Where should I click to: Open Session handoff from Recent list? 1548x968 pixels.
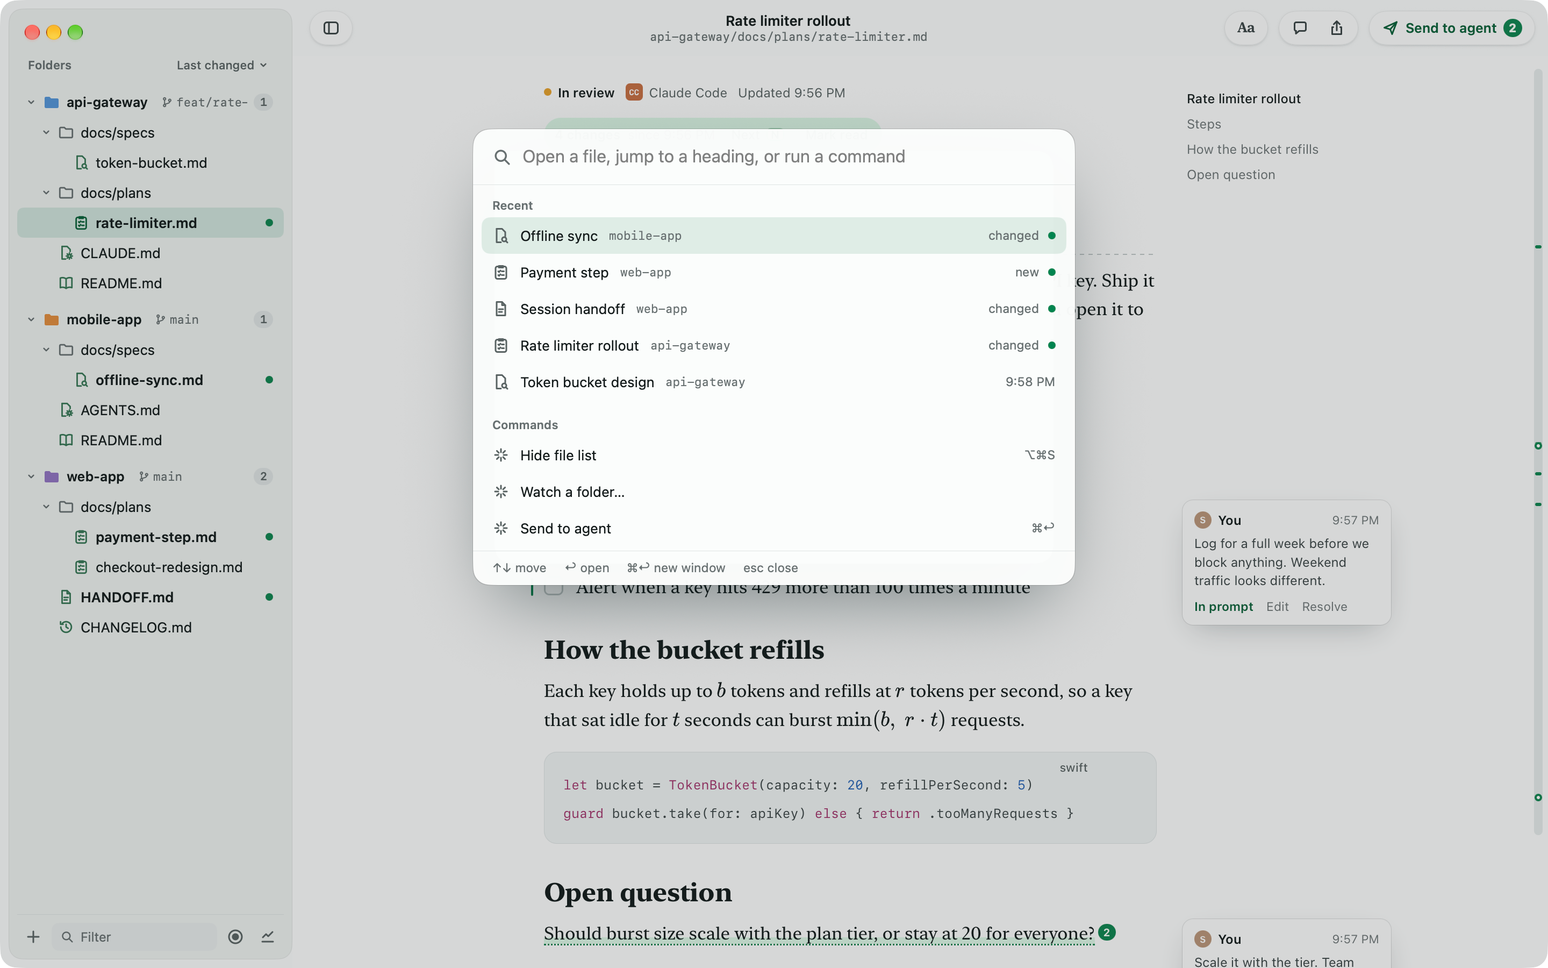[773, 309]
